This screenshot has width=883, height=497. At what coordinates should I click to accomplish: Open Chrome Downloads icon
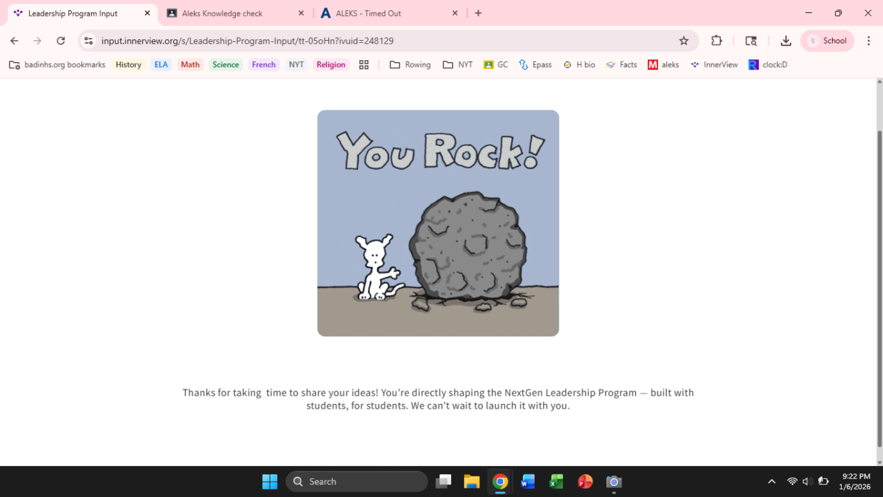pos(786,41)
